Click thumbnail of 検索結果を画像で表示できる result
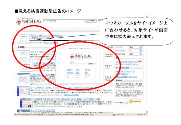The height and width of the screenshot is (125, 181). 26,103
